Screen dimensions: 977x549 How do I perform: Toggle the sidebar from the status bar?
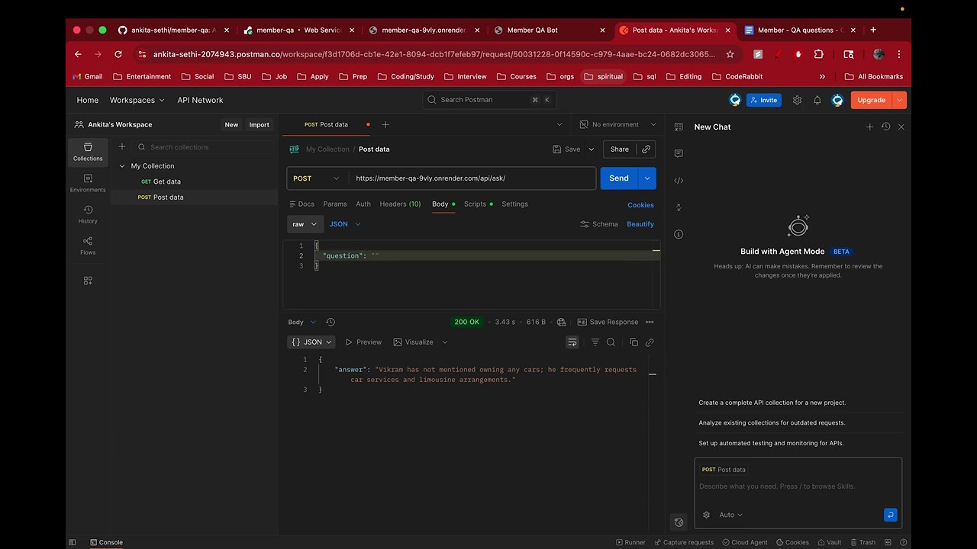(73, 542)
